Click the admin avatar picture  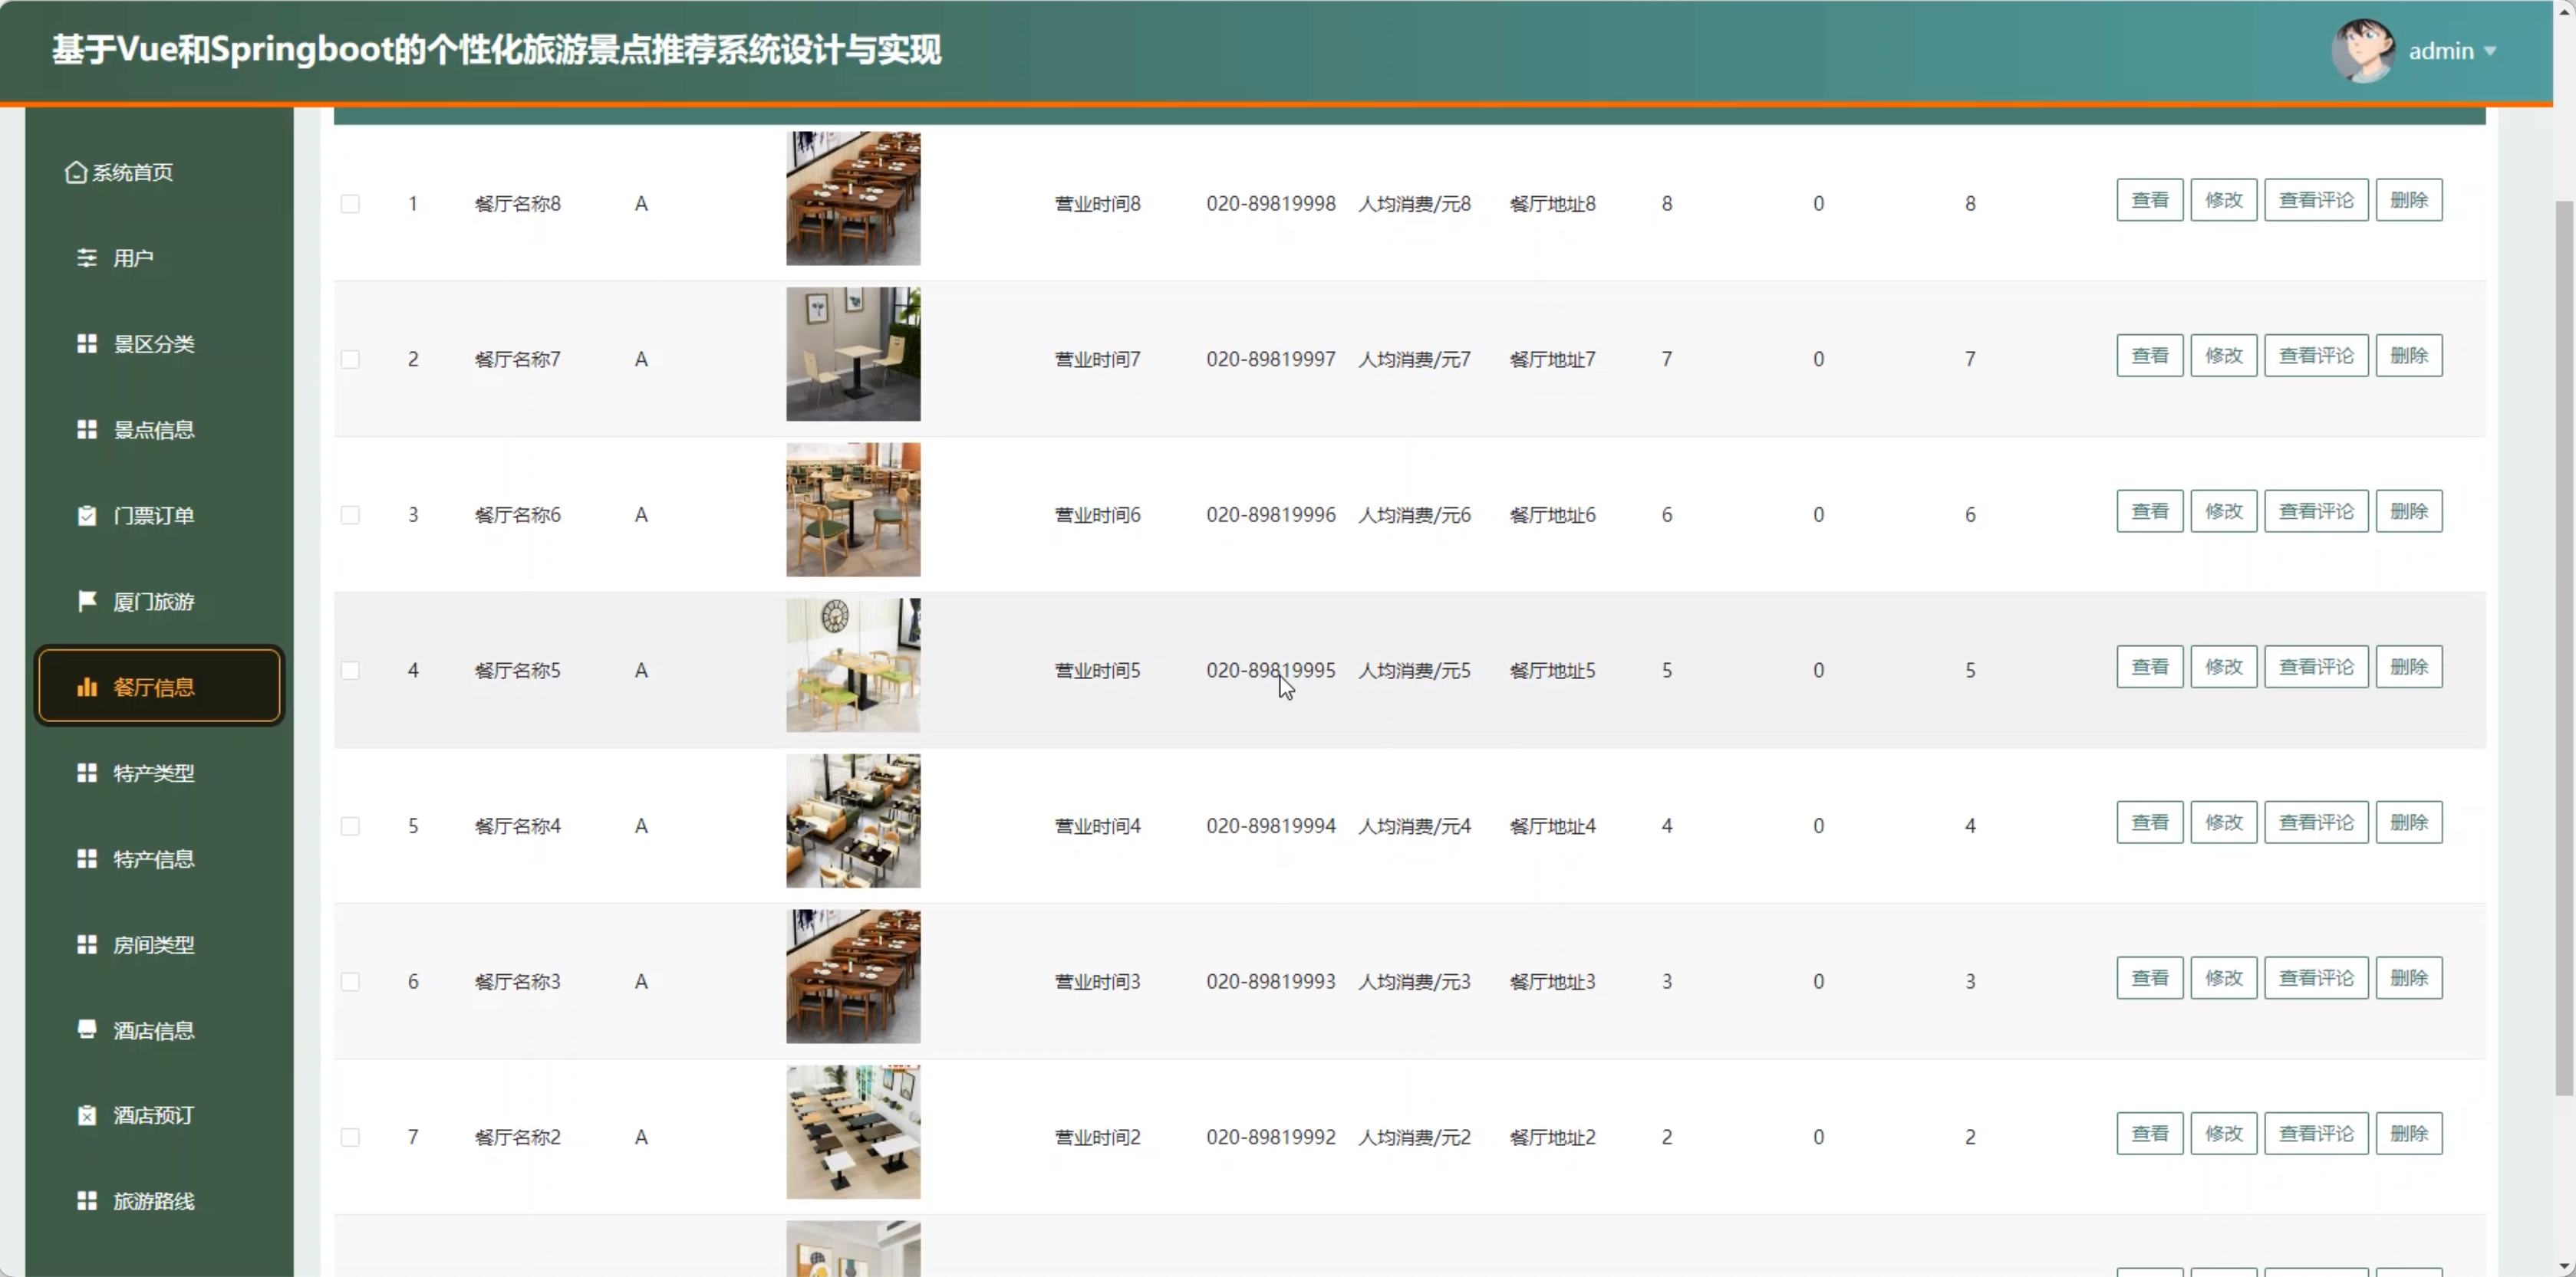[2363, 51]
